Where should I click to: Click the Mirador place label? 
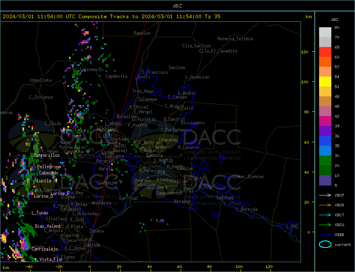click(x=182, y=201)
